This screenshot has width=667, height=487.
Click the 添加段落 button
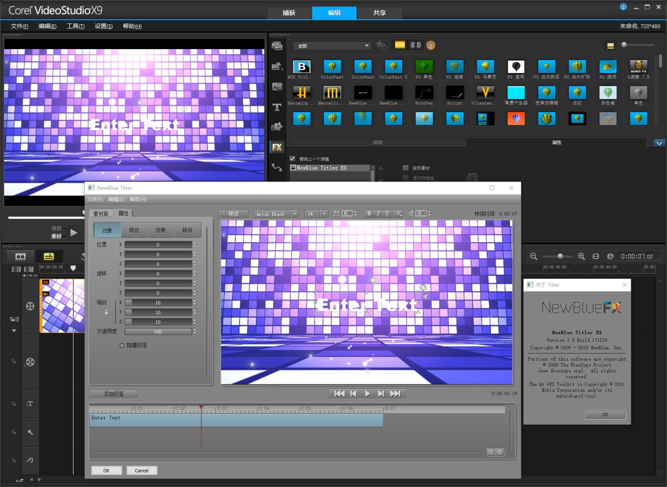click(x=114, y=394)
